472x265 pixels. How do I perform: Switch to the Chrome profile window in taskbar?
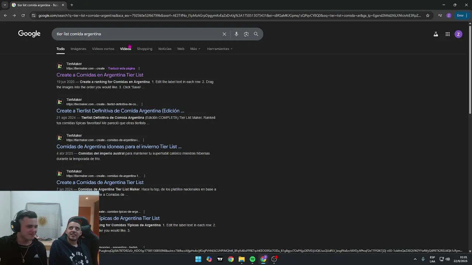pos(263,259)
